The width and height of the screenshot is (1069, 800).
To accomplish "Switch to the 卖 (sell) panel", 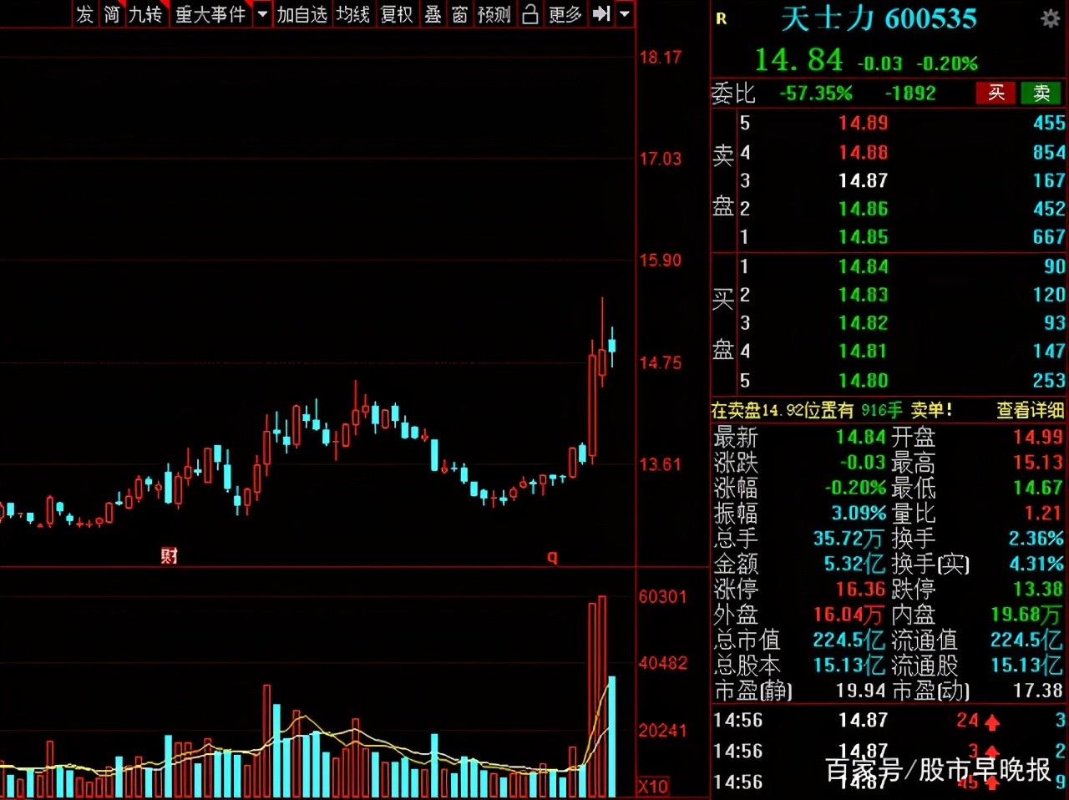I will click(1041, 94).
